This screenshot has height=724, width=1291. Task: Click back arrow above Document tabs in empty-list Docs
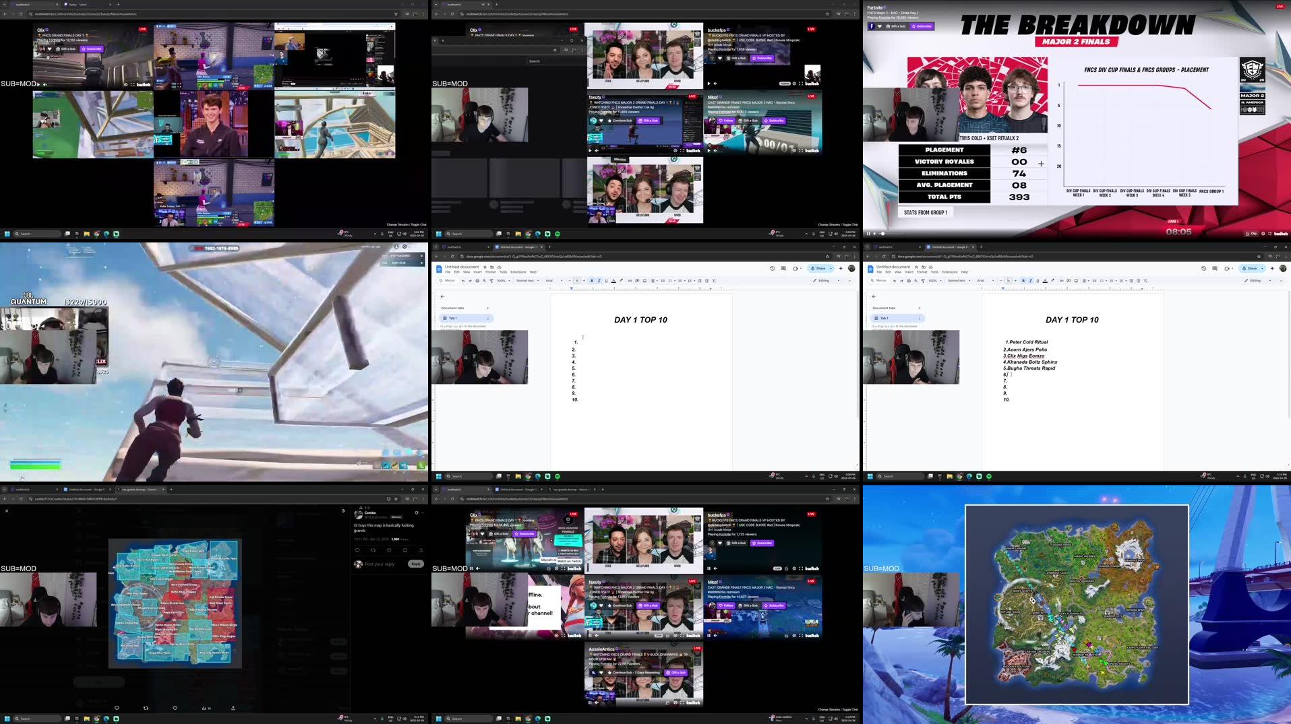click(442, 296)
